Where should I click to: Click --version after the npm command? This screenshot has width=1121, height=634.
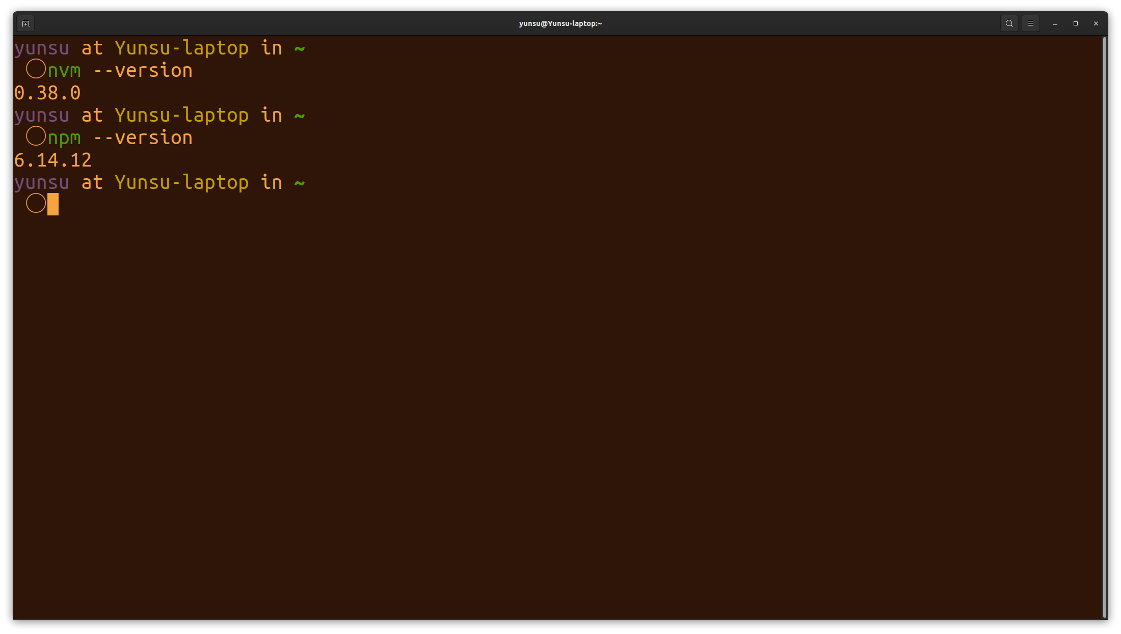pyautogui.click(x=143, y=138)
